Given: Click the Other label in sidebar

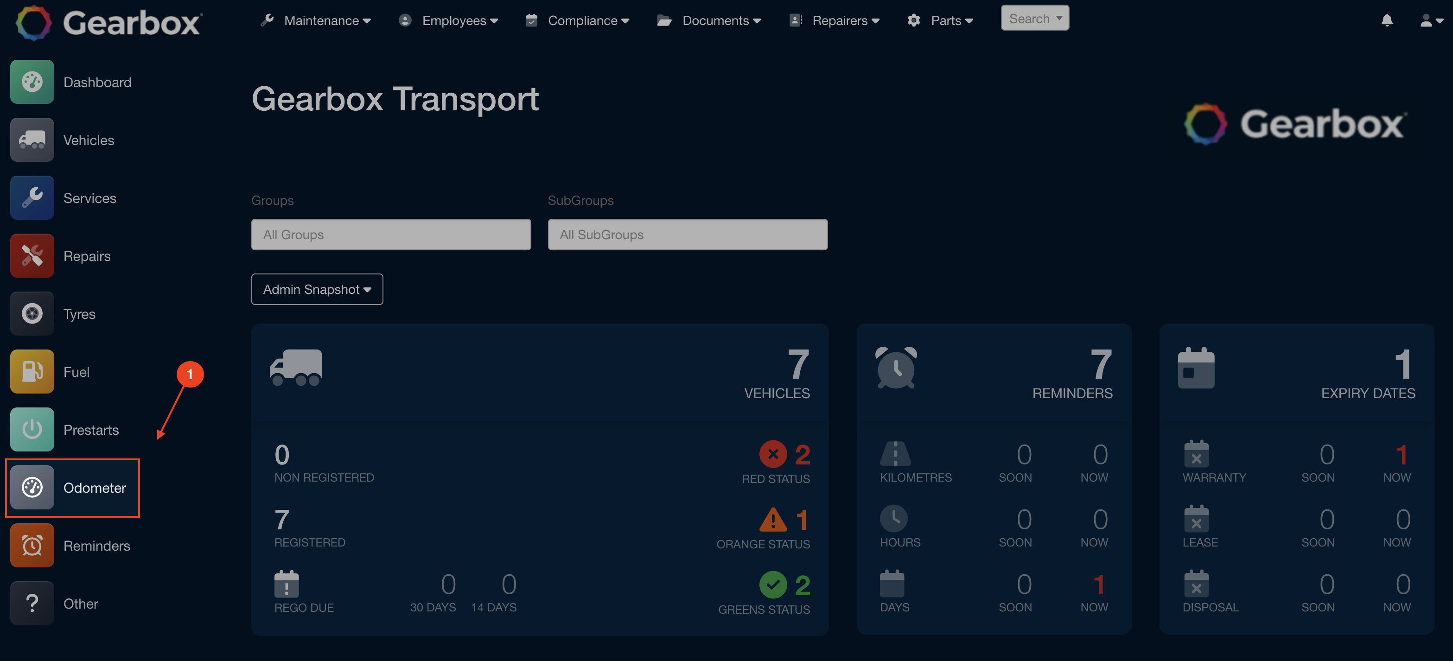Looking at the screenshot, I should (81, 604).
